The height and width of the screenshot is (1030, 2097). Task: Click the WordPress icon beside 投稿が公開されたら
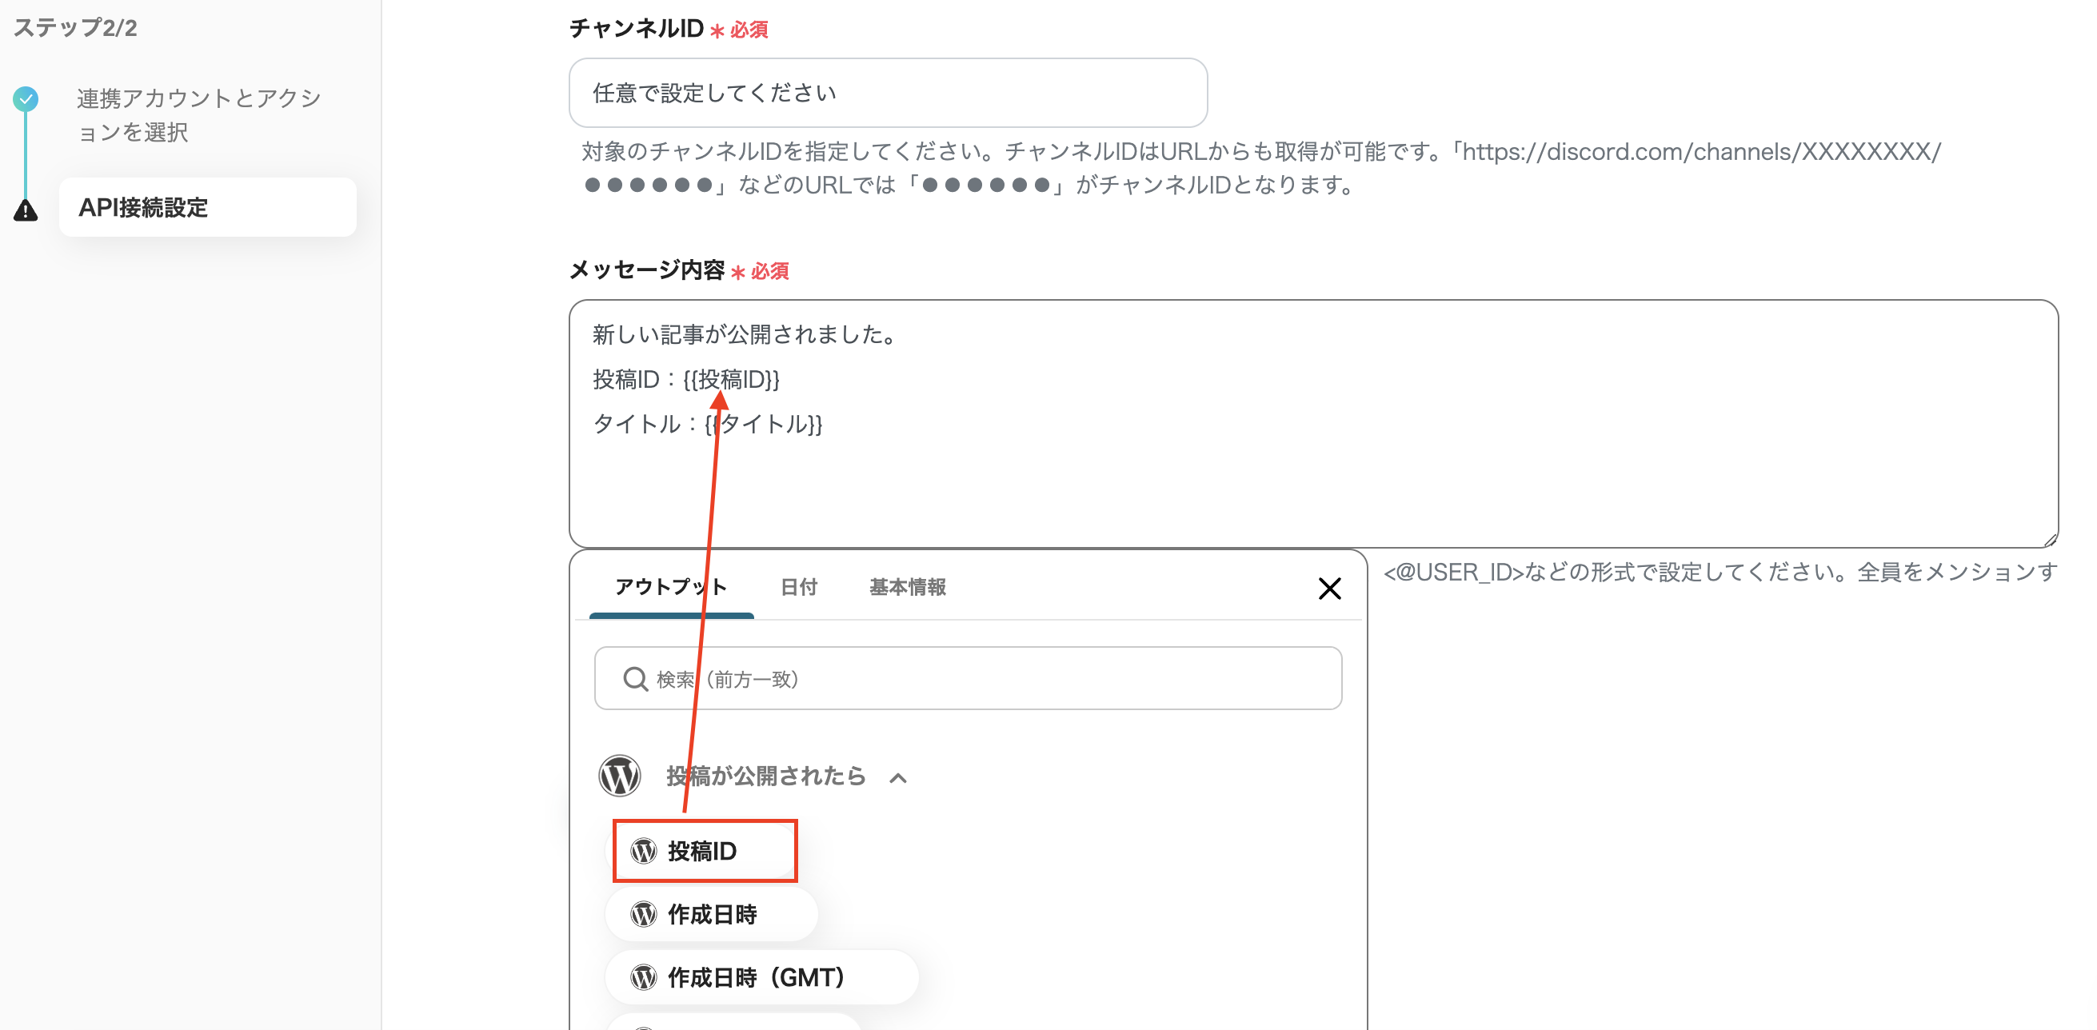click(x=620, y=776)
